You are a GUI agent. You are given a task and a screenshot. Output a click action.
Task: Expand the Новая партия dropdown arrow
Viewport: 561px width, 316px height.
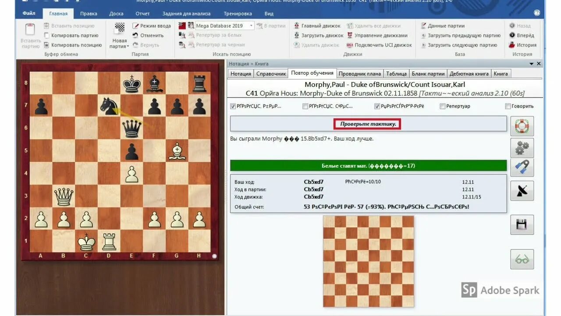[128, 47]
